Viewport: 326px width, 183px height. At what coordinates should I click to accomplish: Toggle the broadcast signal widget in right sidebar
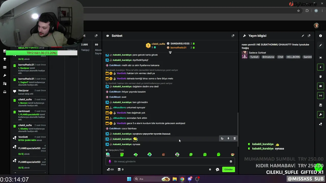pos(320,96)
